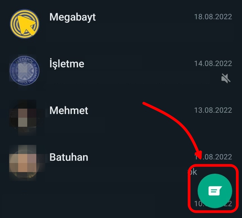The height and width of the screenshot is (218, 242).
Task: Tap the "ok" message preview text
Action: click(193, 172)
